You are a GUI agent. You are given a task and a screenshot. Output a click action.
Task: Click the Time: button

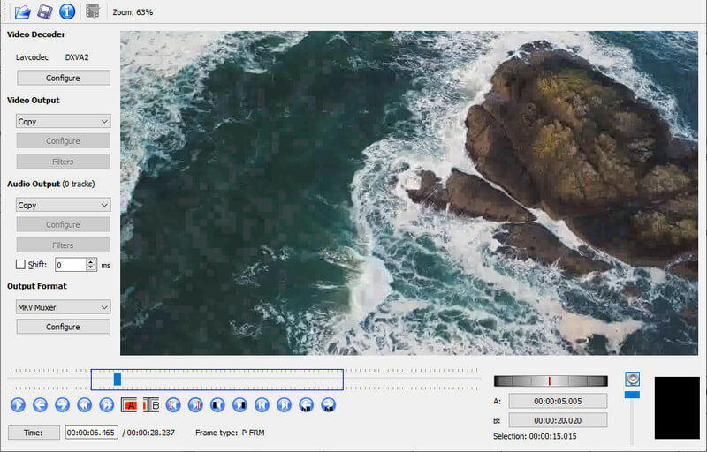pos(34,433)
